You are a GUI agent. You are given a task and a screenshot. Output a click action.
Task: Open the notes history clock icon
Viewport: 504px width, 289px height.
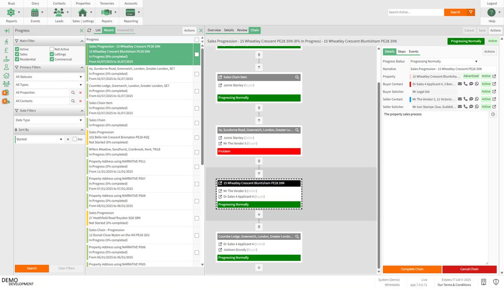tap(493, 114)
